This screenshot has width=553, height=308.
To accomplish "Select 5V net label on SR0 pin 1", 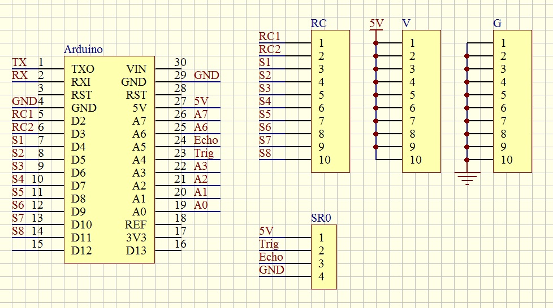I will 266,231.
